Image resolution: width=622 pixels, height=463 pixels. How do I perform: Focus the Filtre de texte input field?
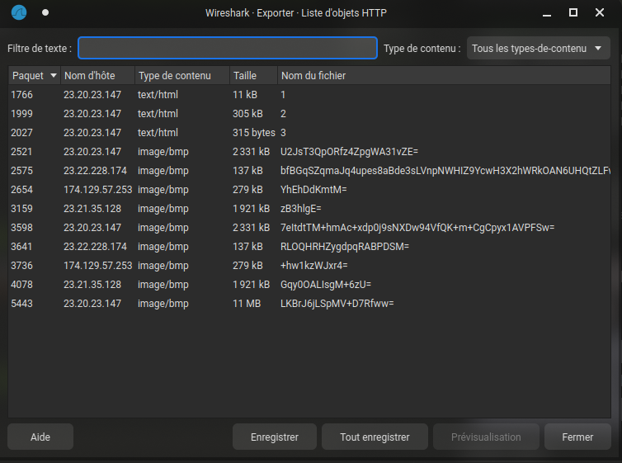coord(228,48)
